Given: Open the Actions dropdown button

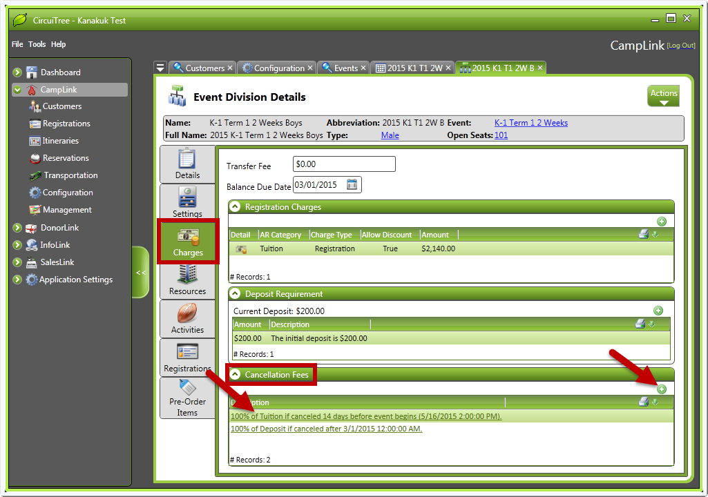Looking at the screenshot, I should click(x=663, y=96).
